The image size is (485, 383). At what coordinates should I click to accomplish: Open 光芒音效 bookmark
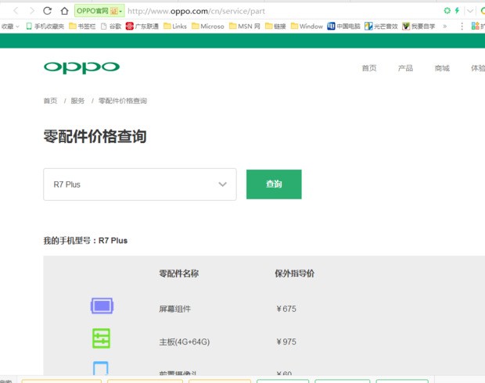coord(381,27)
